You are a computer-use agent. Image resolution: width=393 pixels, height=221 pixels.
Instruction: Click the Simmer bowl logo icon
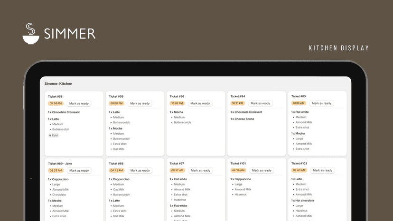pos(31,34)
